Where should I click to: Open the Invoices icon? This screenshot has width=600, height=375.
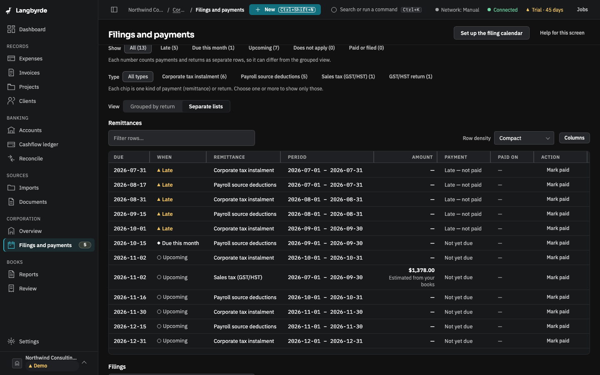[x=11, y=72]
